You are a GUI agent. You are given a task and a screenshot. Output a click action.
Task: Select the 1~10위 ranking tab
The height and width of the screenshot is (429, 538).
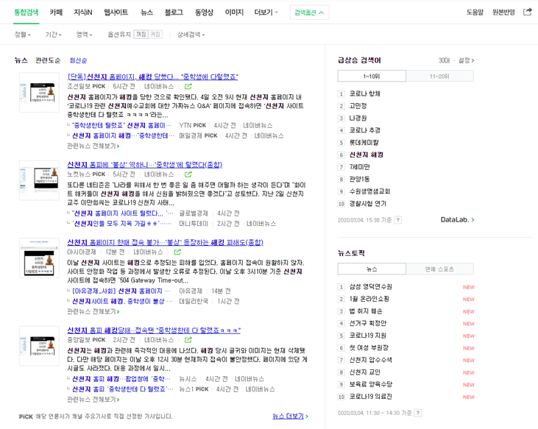372,76
